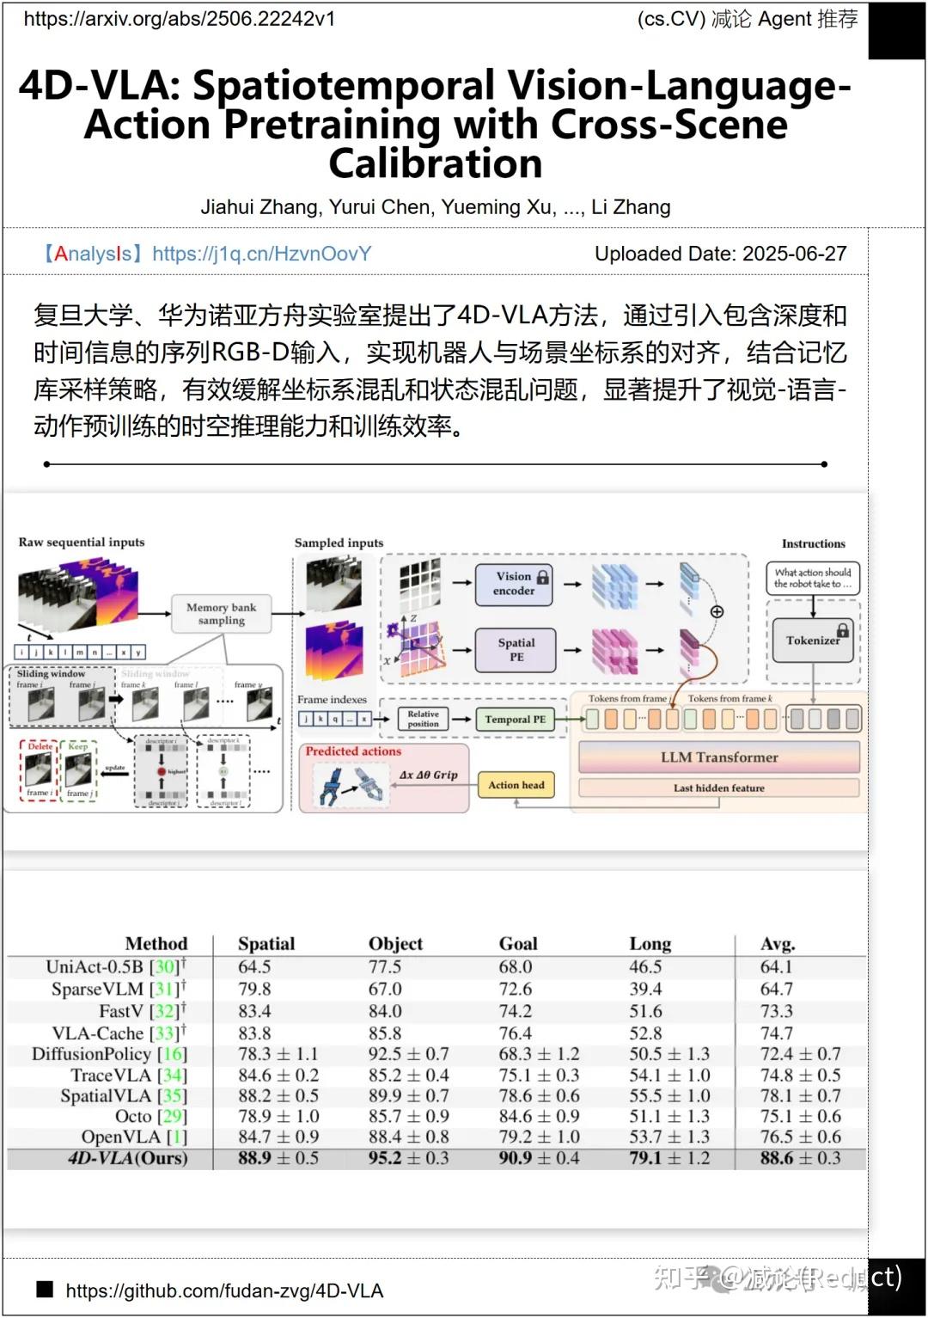Toggle the Delete frame selection box

point(38,769)
